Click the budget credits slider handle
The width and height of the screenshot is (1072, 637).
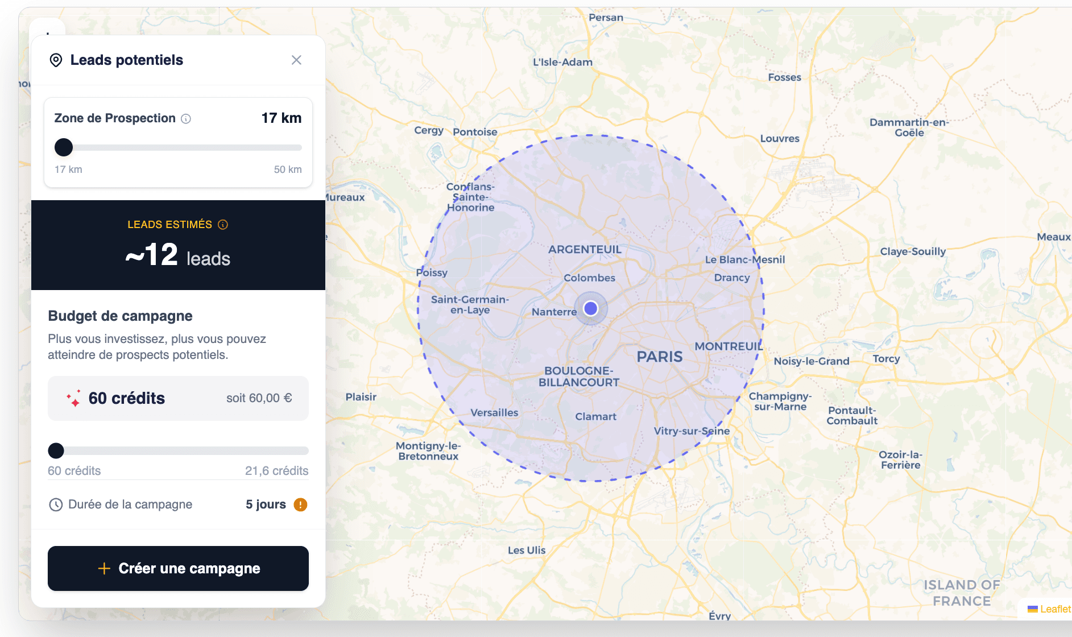click(56, 450)
